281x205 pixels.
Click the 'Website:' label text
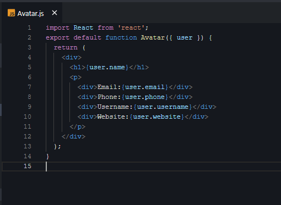click(113, 117)
